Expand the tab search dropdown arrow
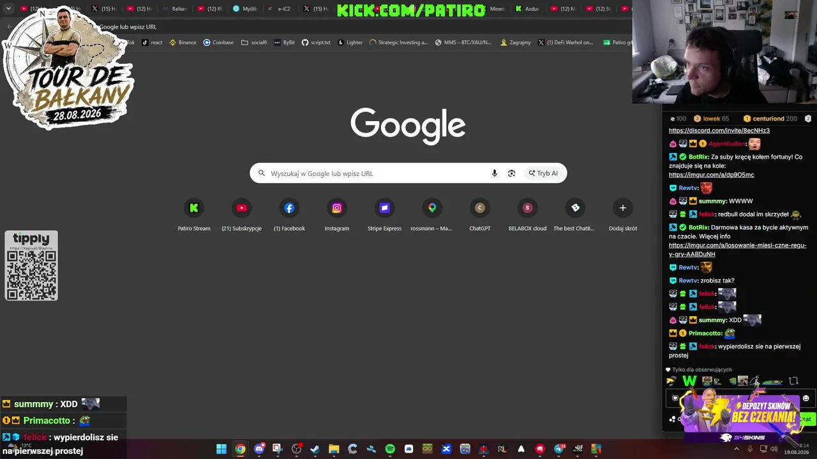 (8, 9)
